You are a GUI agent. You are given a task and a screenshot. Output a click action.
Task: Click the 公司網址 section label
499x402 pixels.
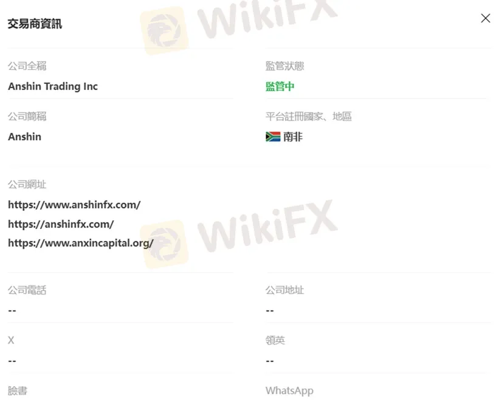click(27, 185)
